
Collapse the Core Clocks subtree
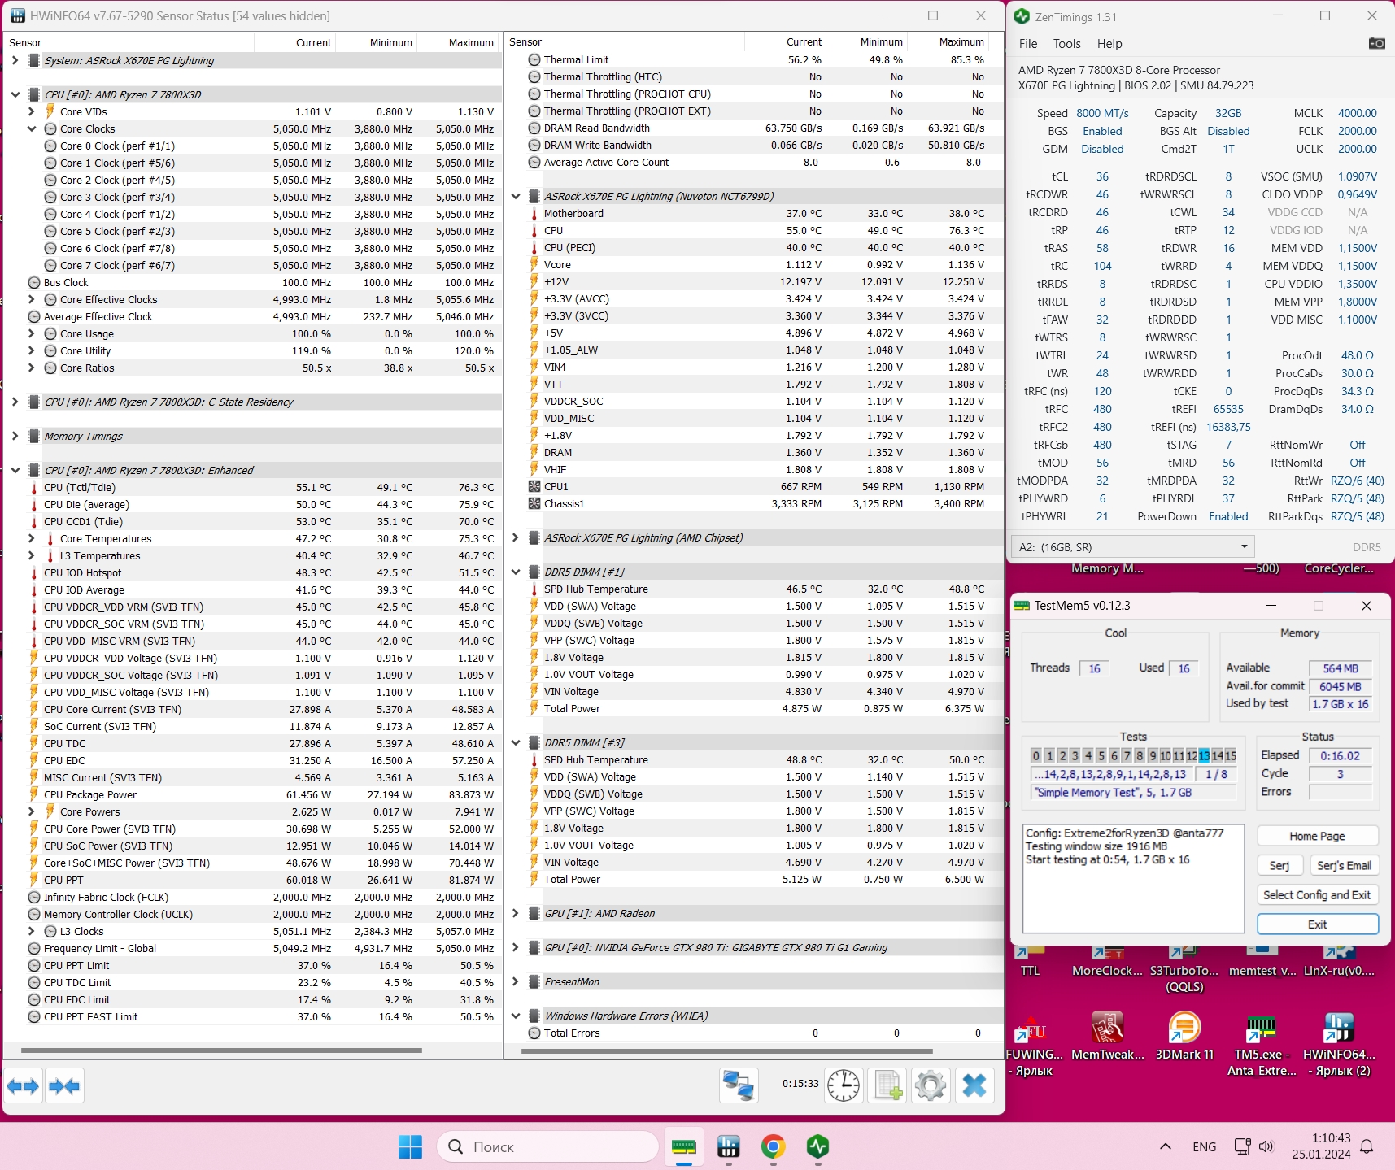click(31, 128)
